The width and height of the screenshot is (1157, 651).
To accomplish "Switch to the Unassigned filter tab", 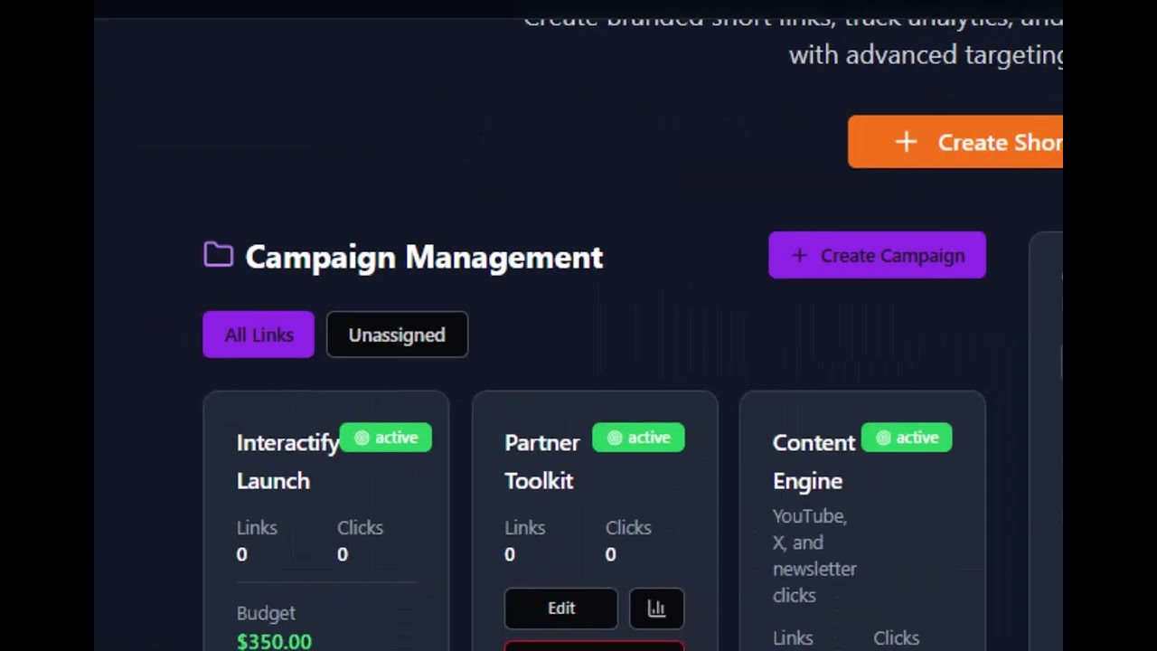I will click(397, 335).
